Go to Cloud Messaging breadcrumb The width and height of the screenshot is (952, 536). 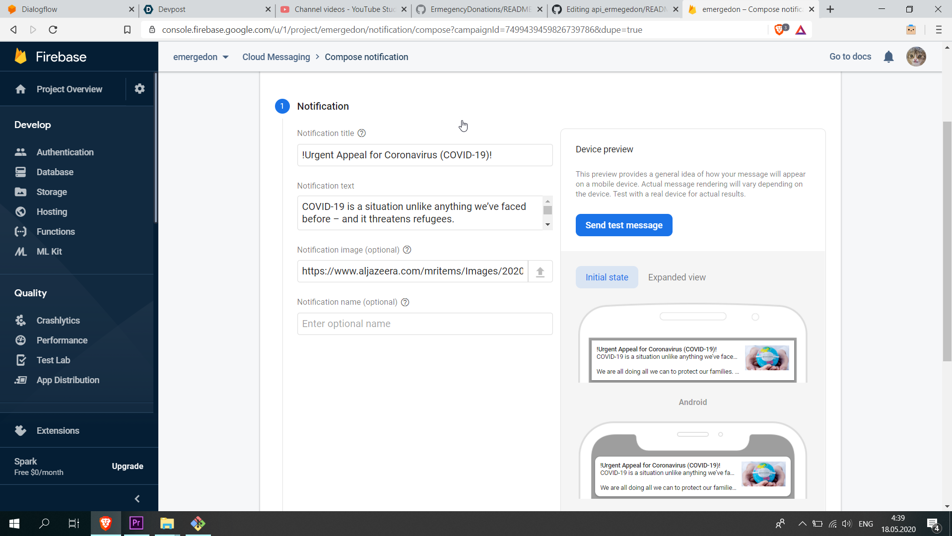(x=276, y=57)
